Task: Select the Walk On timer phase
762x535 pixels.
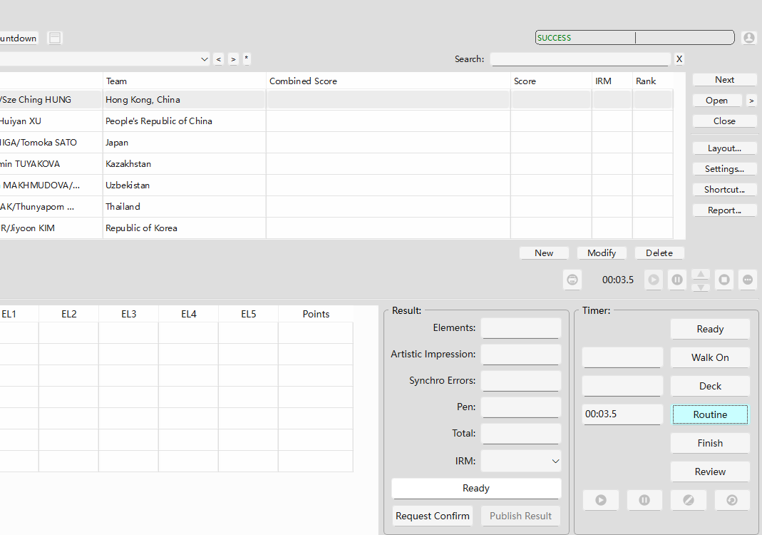Action: coord(710,357)
